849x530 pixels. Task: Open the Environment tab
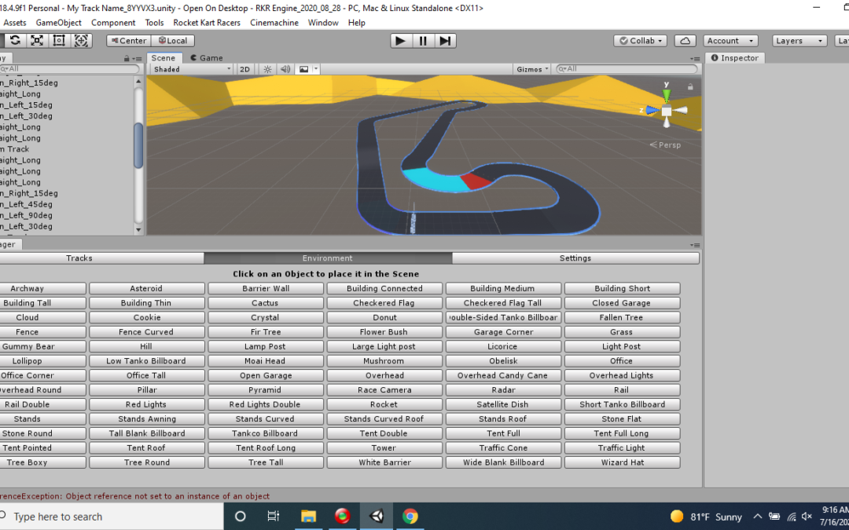[x=328, y=258]
